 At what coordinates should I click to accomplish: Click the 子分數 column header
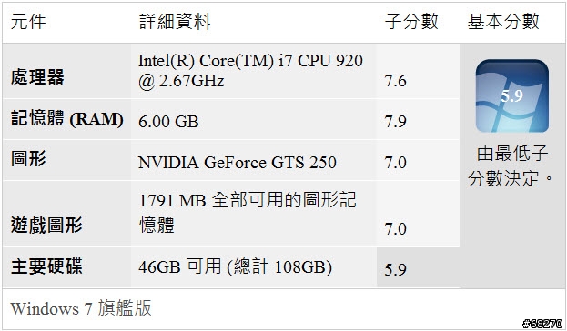point(411,21)
